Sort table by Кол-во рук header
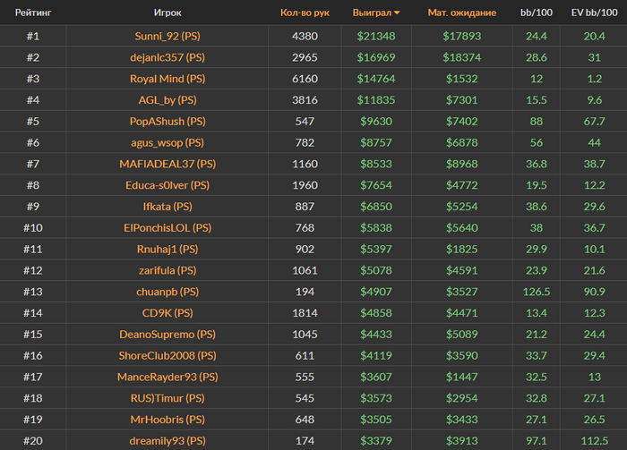 (x=305, y=13)
